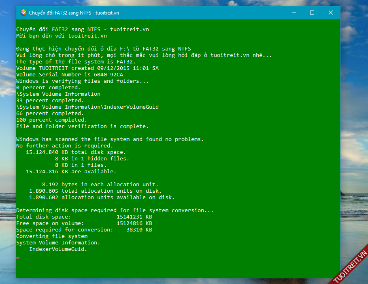Viewport: 368px width, 284px height.
Task: Click the indented 'IndexerVolumeGuid.' last output line
Action: [58, 249]
